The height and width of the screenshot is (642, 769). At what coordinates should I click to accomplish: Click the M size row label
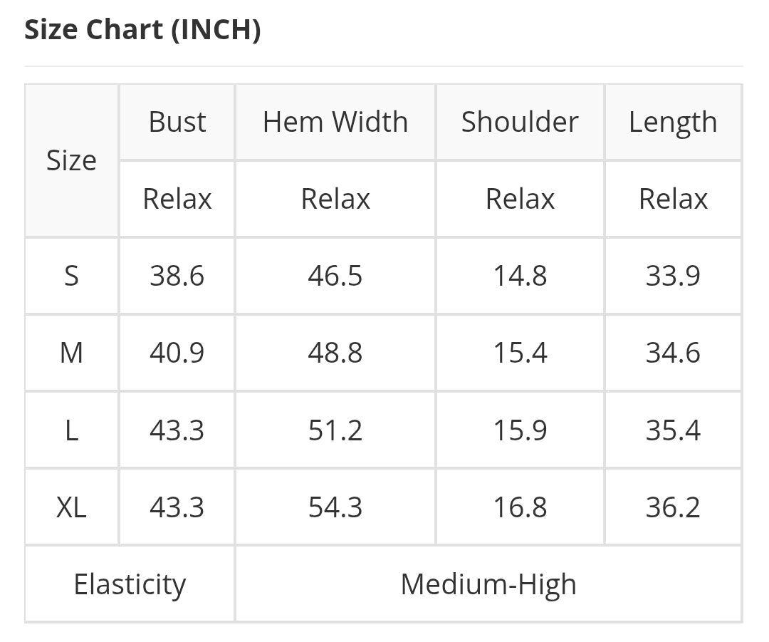click(x=71, y=353)
